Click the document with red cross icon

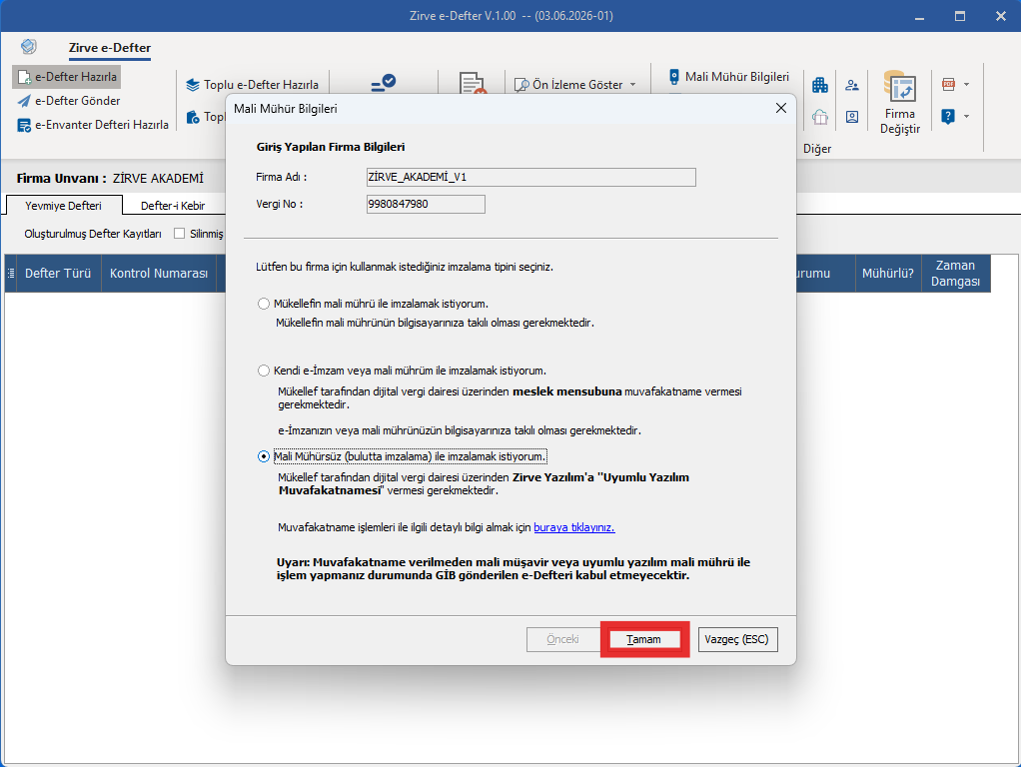coord(473,84)
